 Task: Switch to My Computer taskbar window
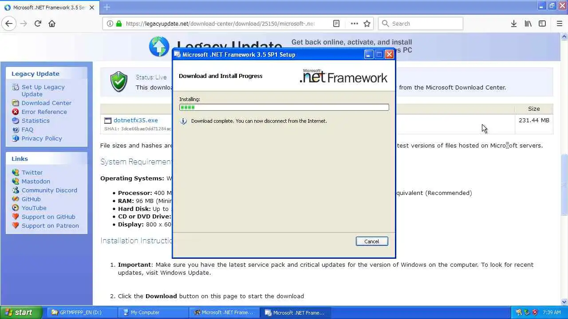click(x=154, y=312)
